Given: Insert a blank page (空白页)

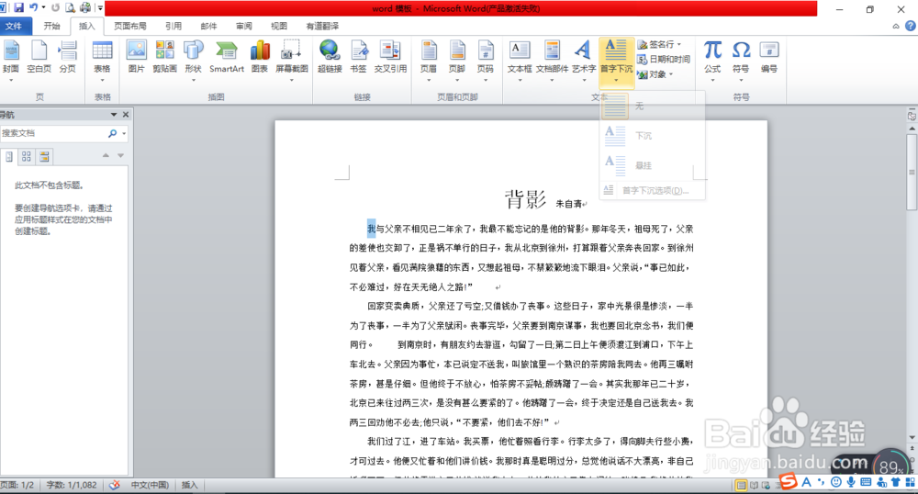Looking at the screenshot, I should point(39,57).
